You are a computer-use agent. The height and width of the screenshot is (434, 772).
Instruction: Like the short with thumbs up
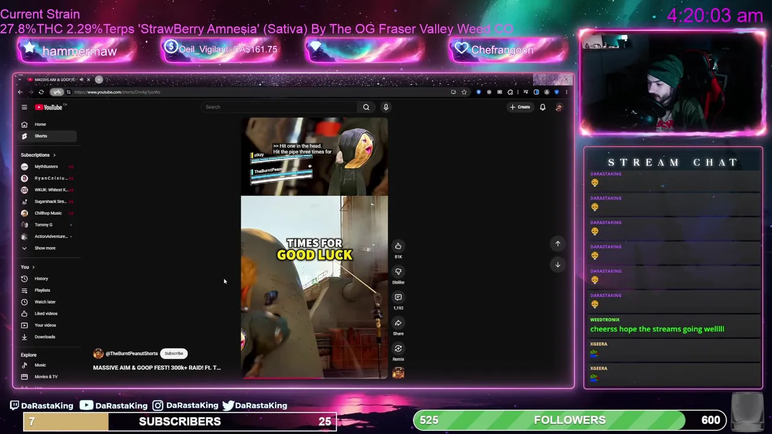pos(398,246)
